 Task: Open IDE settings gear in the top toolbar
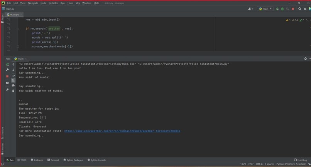pos(305,9)
